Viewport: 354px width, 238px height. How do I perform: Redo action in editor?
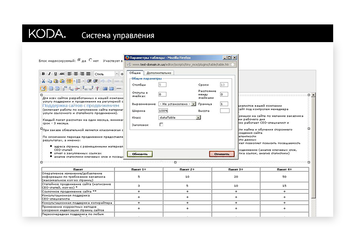coord(110,81)
